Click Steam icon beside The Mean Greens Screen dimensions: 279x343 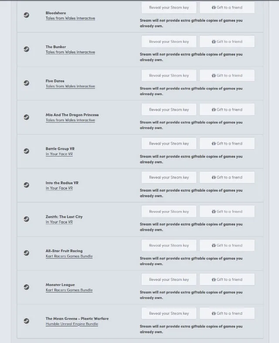click(x=27, y=321)
